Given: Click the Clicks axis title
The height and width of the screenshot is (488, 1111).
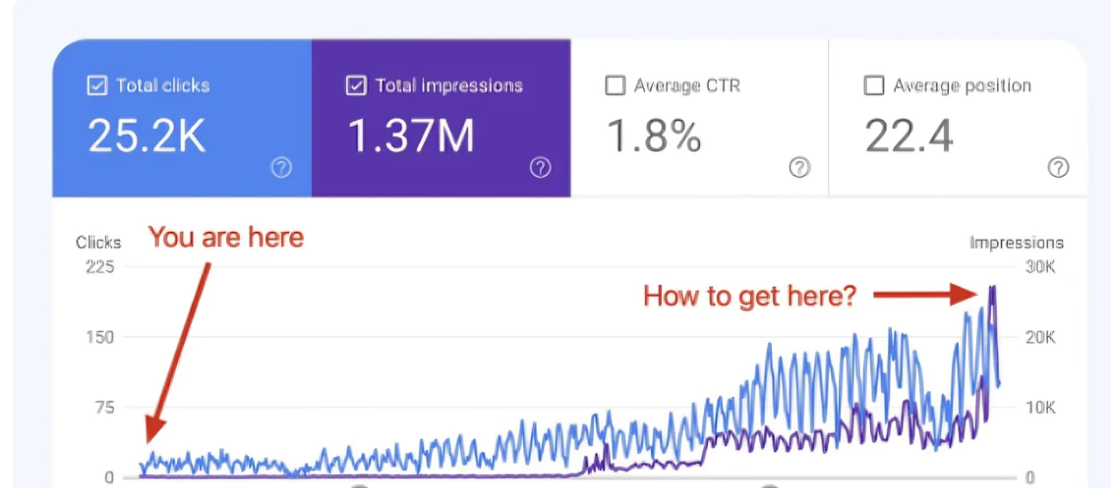Looking at the screenshot, I should (98, 243).
